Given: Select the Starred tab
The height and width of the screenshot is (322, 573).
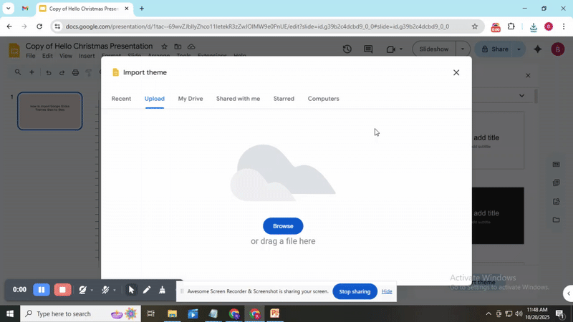Looking at the screenshot, I should 284,99.
